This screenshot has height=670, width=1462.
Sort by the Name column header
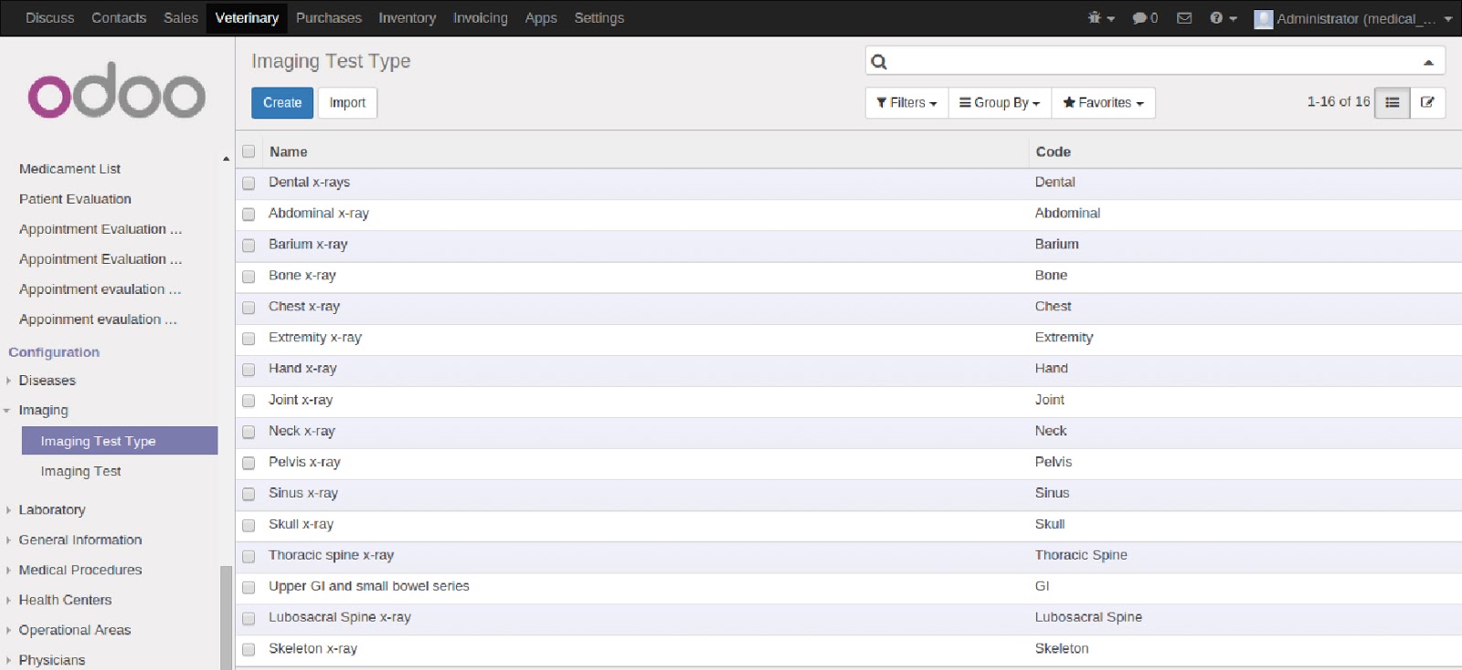coord(288,152)
